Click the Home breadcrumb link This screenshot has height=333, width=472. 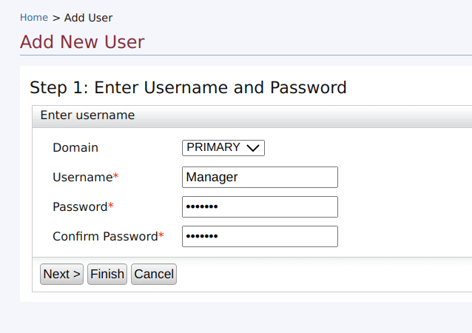[x=33, y=17]
